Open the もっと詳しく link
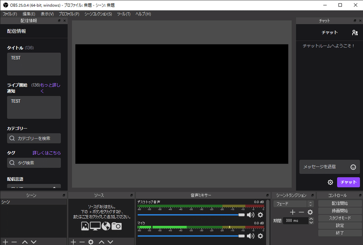Viewport: 363px width, 245px height. click(x=50, y=88)
